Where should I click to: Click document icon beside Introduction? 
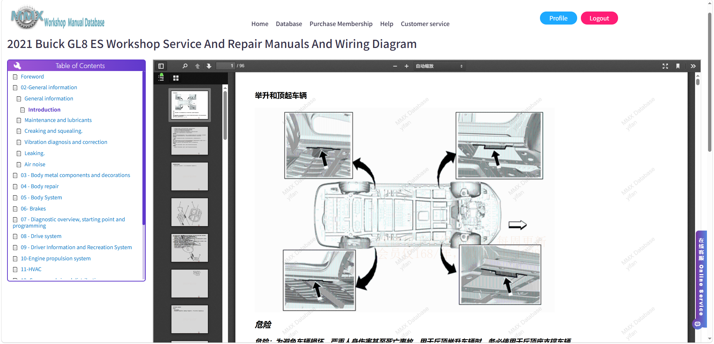(x=23, y=110)
